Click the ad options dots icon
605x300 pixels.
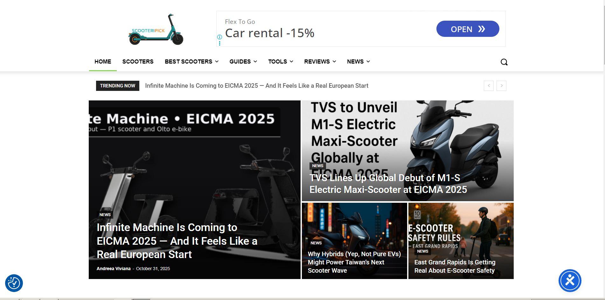219,43
